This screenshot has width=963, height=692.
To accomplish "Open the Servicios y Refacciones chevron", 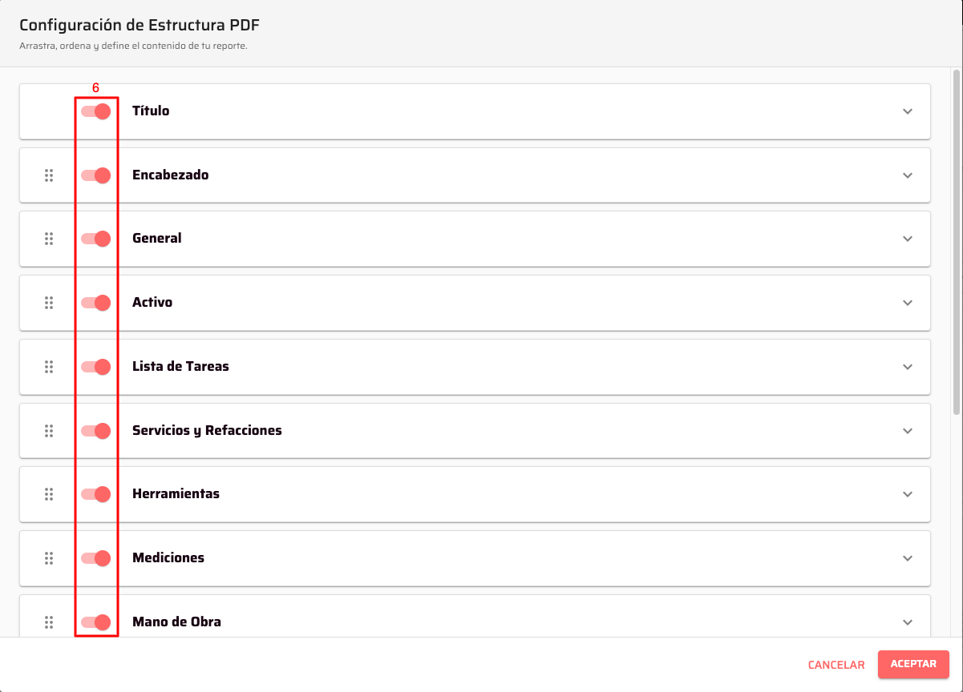I will coord(908,430).
